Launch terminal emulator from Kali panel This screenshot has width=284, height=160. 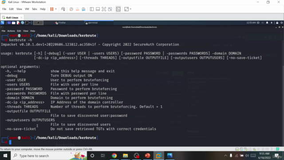click(27, 23)
